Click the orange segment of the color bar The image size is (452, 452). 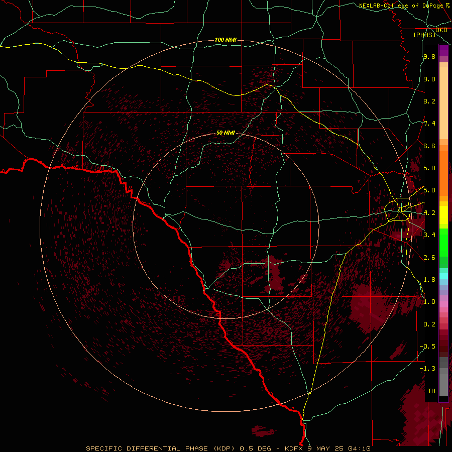[x=443, y=173]
